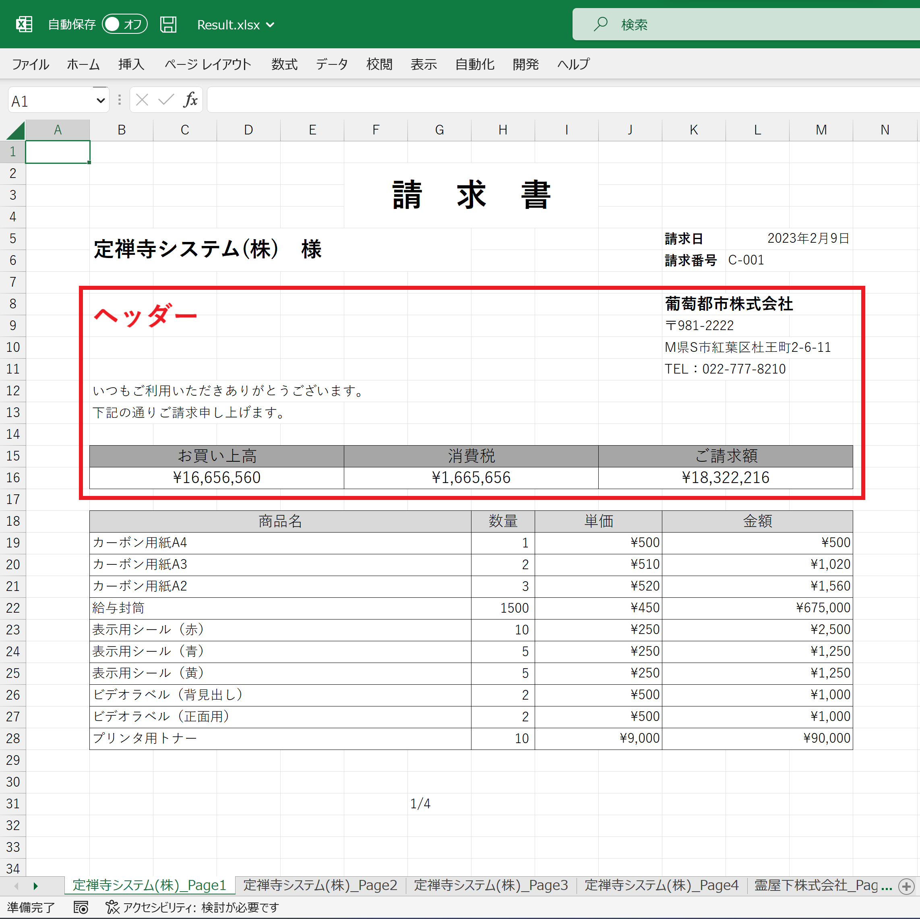Click the add new sheet plus icon
The height and width of the screenshot is (919, 920).
click(906, 887)
